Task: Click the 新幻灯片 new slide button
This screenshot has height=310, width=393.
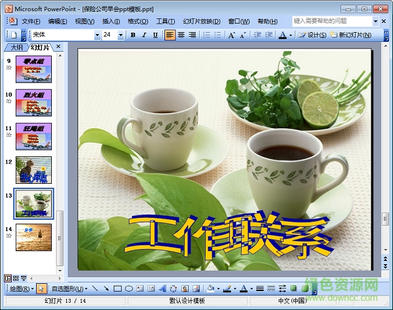Action: [354, 35]
